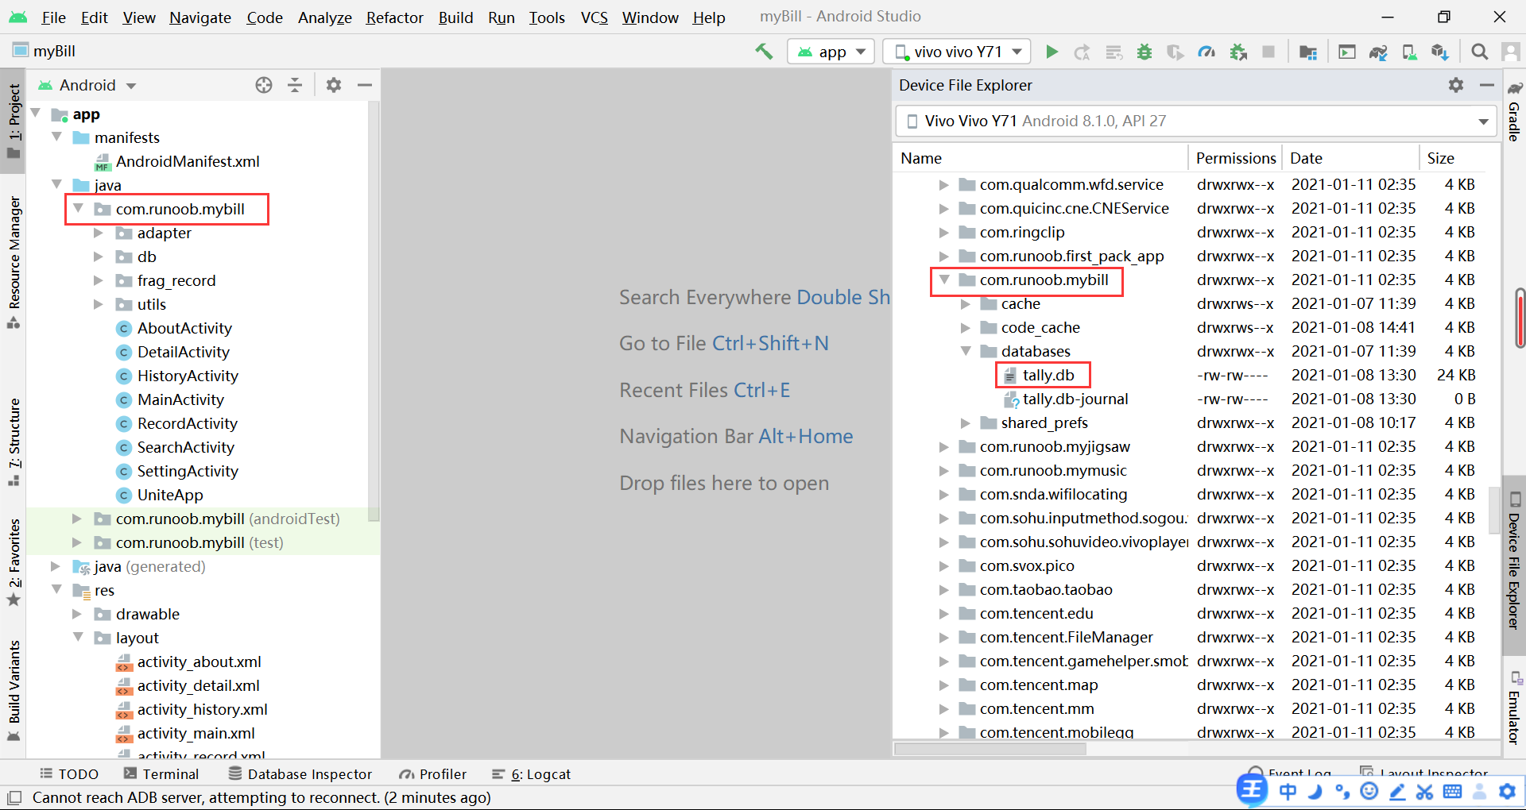
Task: Open Device File Explorer gear settings
Action: (x=1456, y=85)
